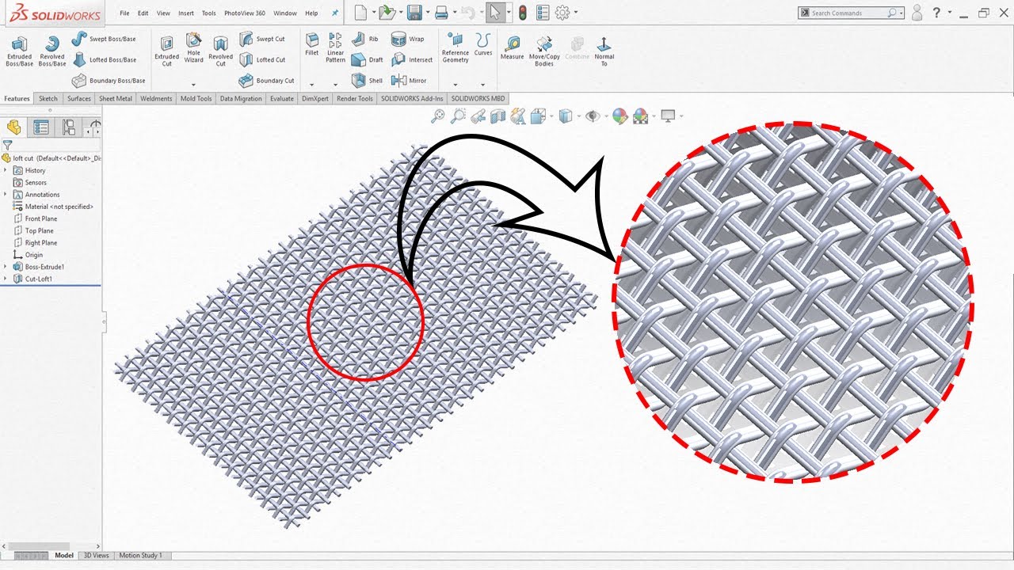Click the Linear Pattern tool
Screen dimensions: 1014x570
coord(335,49)
